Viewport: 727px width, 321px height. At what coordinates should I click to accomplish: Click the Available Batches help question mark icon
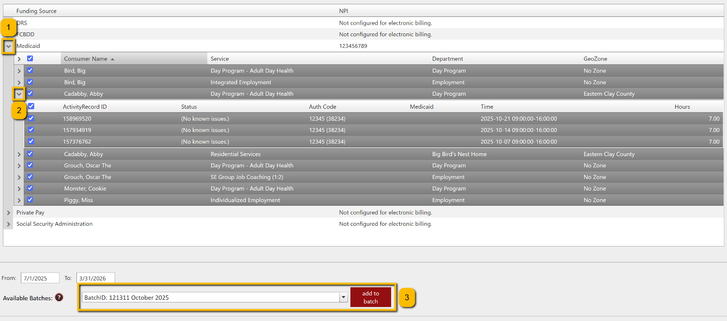[x=59, y=297]
